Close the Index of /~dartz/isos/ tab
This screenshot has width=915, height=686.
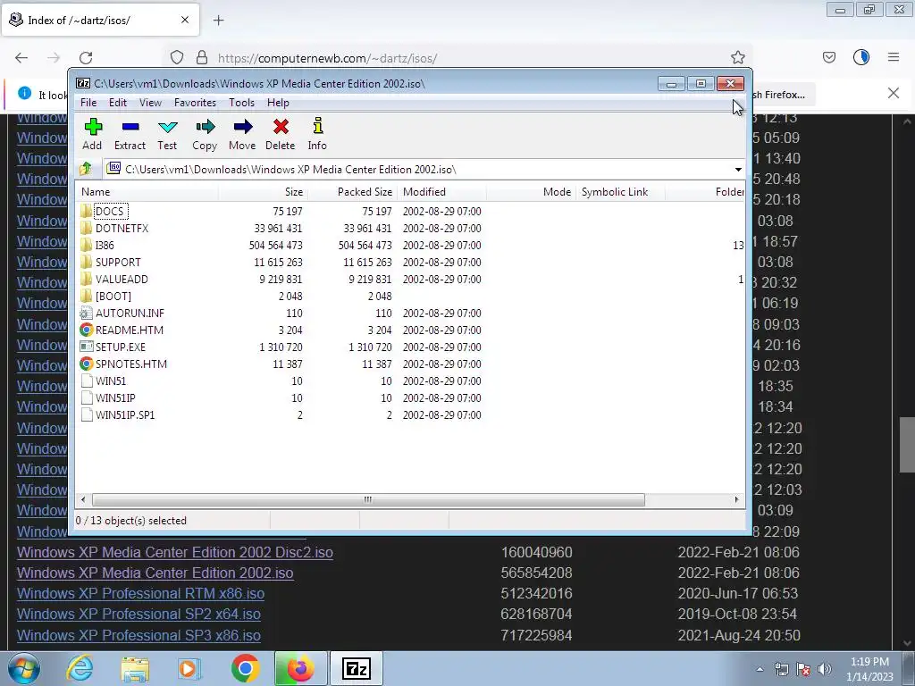[185, 20]
